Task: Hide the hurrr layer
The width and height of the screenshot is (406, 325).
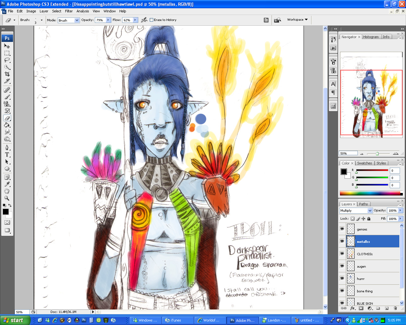Action: (x=342, y=278)
